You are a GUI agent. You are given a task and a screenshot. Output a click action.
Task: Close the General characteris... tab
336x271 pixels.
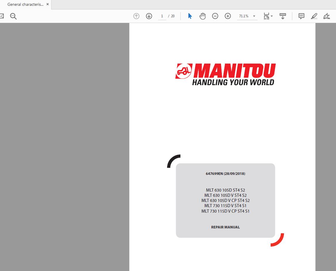tap(47, 4)
